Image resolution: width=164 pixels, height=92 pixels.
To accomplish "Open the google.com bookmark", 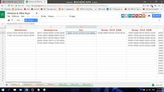I will (x=17, y=9).
